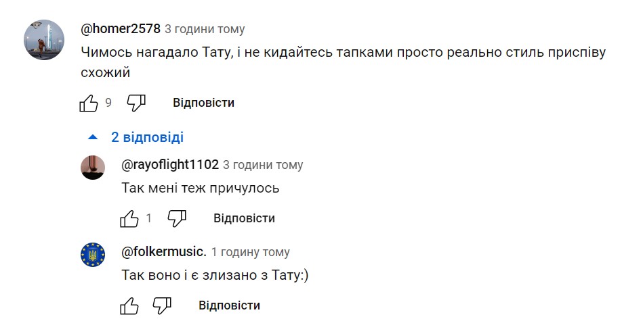Open @rayoflight1102 profile avatar
The image size is (643, 323).
pyautogui.click(x=93, y=167)
